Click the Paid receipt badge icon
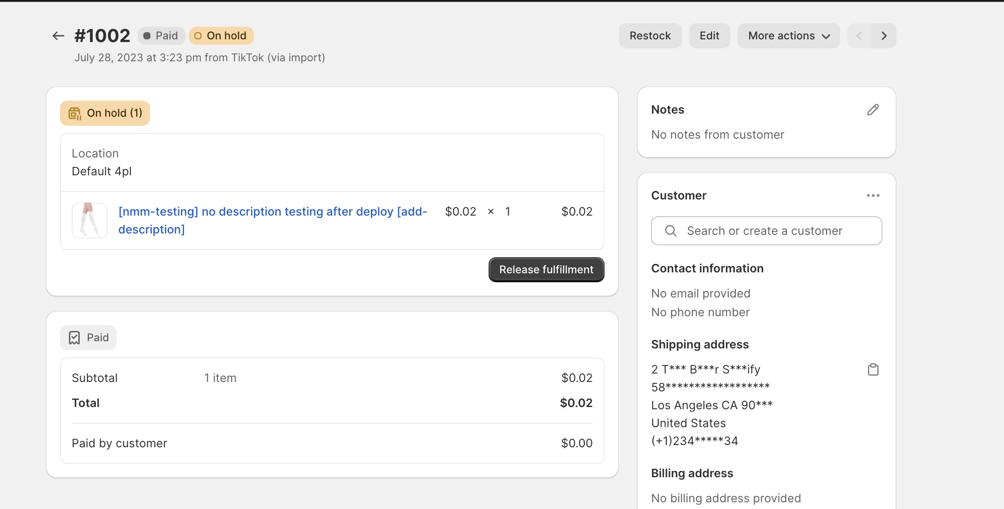 tap(74, 338)
